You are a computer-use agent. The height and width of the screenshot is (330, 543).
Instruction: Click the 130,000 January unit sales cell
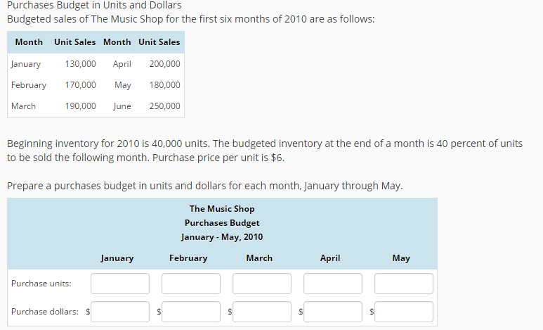(80, 64)
